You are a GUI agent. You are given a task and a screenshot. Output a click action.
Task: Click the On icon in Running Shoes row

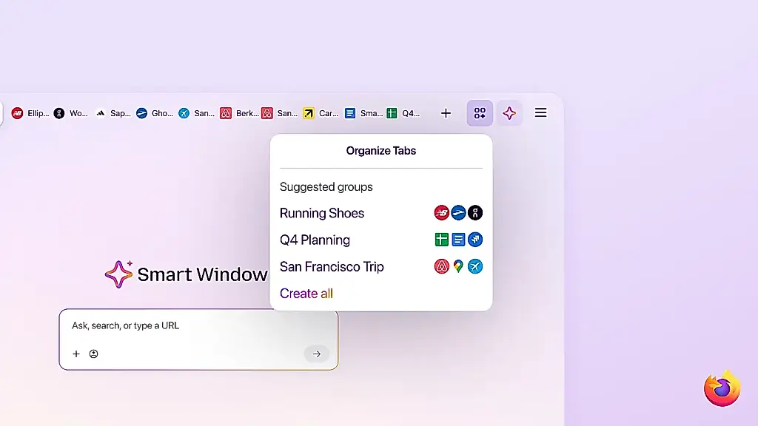pos(475,213)
